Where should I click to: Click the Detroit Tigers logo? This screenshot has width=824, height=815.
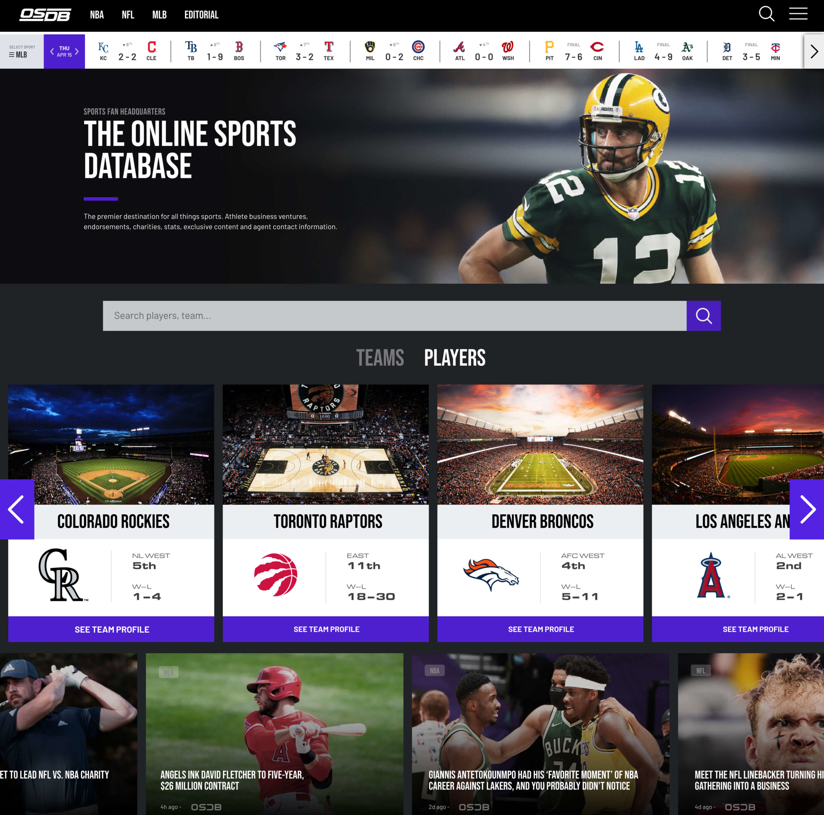(x=727, y=47)
